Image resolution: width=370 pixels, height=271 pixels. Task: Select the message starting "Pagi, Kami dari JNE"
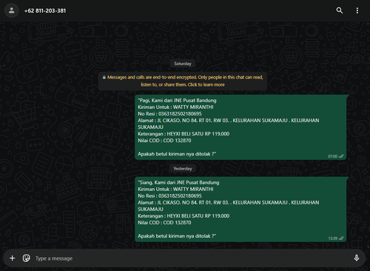pyautogui.click(x=240, y=127)
